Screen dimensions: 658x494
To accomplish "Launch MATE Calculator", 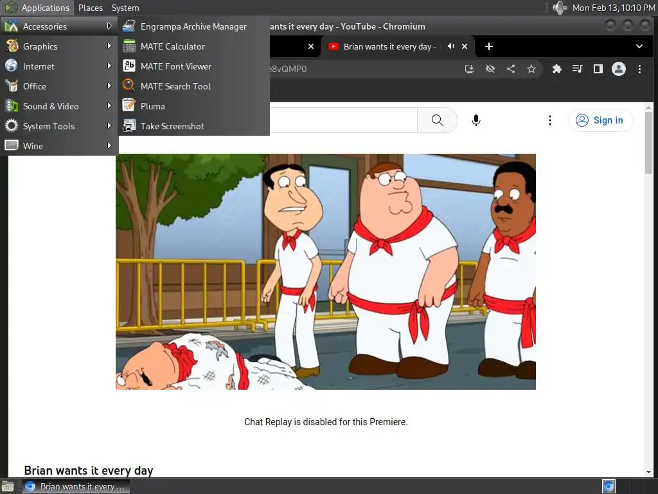I will point(193,46).
